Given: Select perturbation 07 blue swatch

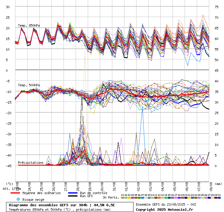Looking at the screenshot, I should (143, 198).
